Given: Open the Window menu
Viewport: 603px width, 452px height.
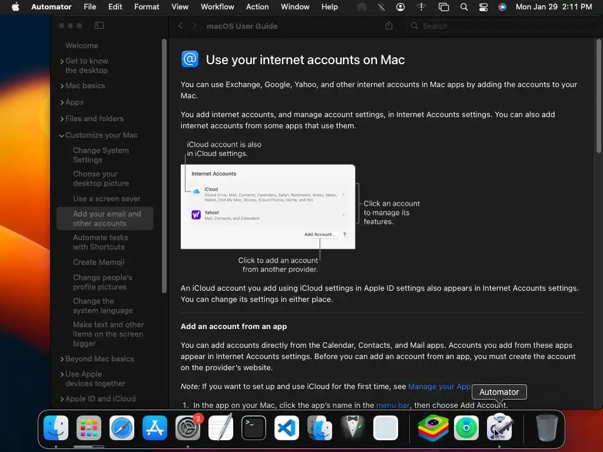Looking at the screenshot, I should pos(295,6).
